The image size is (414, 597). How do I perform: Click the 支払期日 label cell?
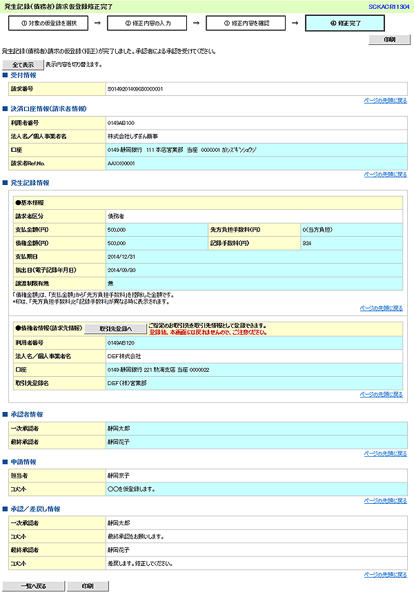click(59, 257)
